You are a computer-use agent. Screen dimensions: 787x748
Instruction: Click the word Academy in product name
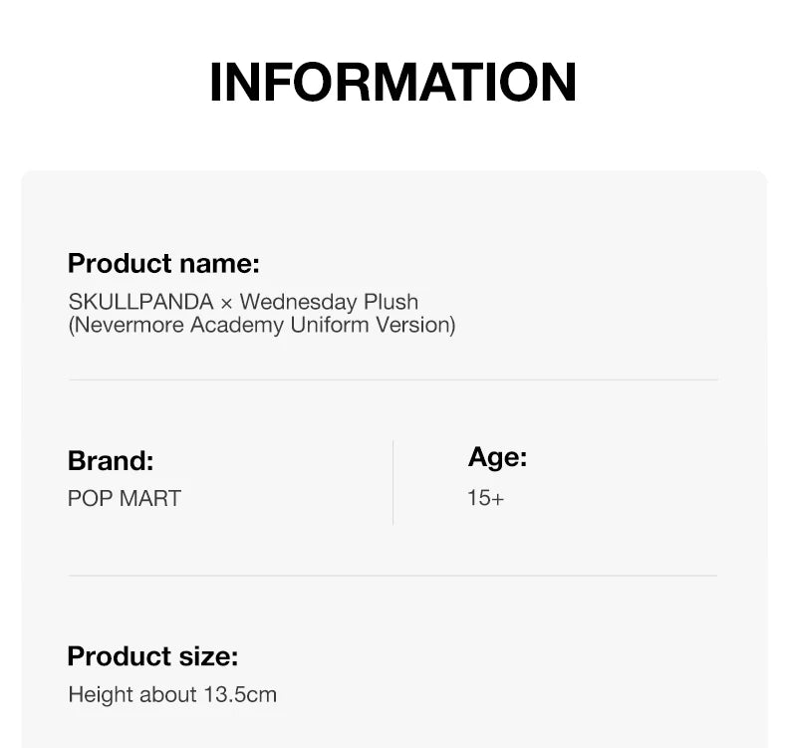point(237,326)
